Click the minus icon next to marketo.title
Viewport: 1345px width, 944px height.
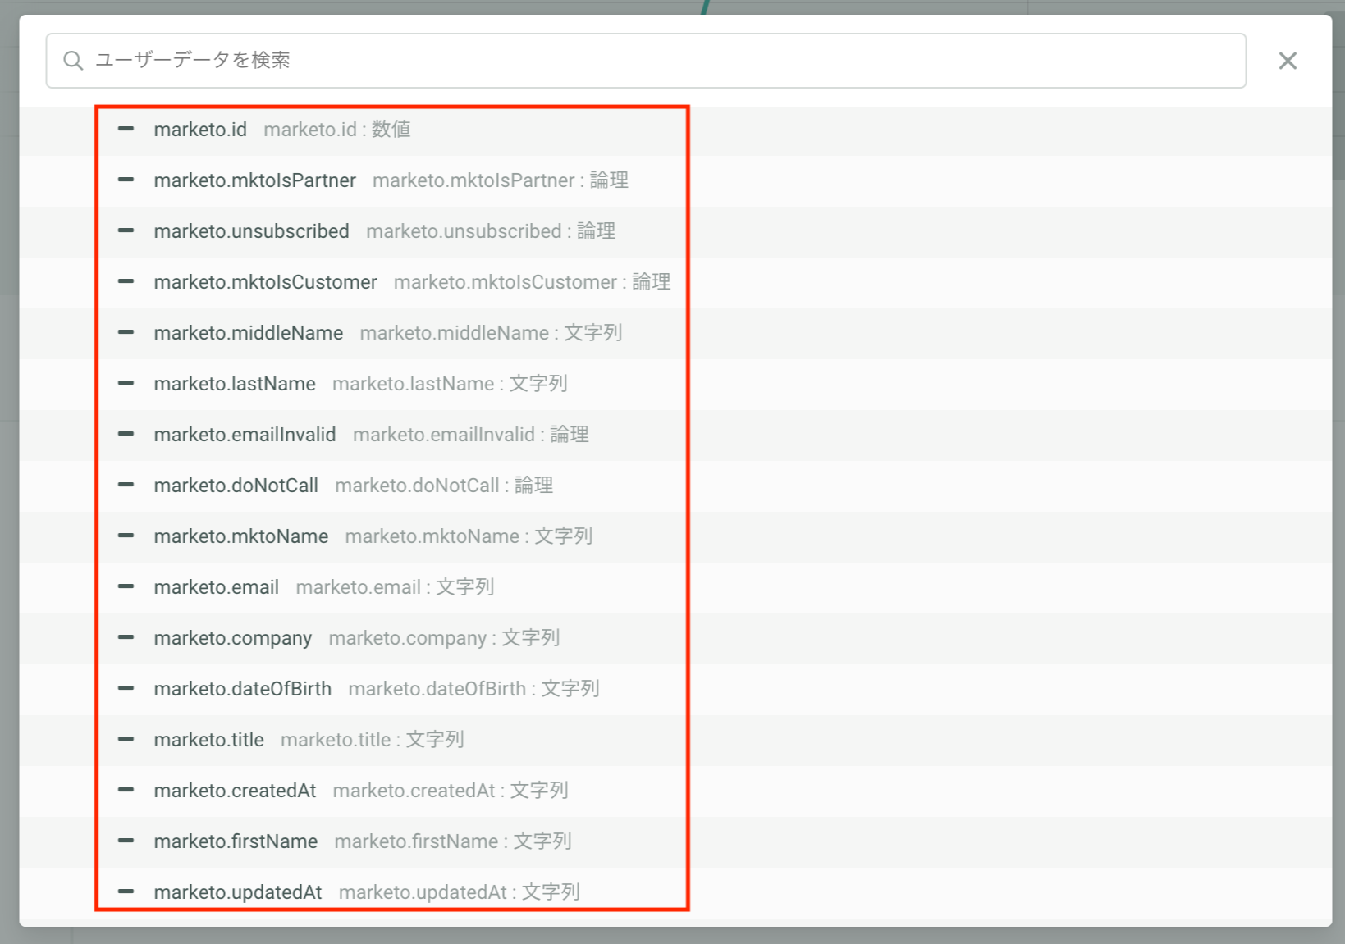pyautogui.click(x=126, y=739)
